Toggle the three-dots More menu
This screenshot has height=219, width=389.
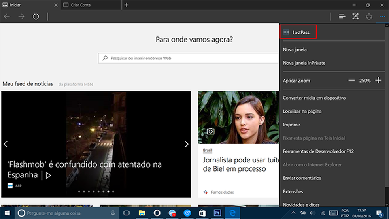(x=382, y=16)
